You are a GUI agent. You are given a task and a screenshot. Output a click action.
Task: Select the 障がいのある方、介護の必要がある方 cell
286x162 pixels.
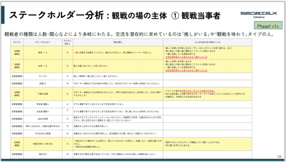[43, 126]
